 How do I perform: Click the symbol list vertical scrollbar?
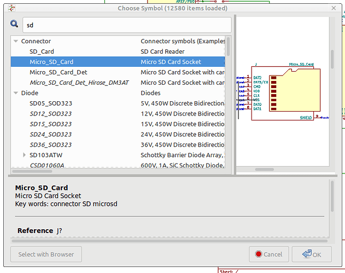(228, 47)
